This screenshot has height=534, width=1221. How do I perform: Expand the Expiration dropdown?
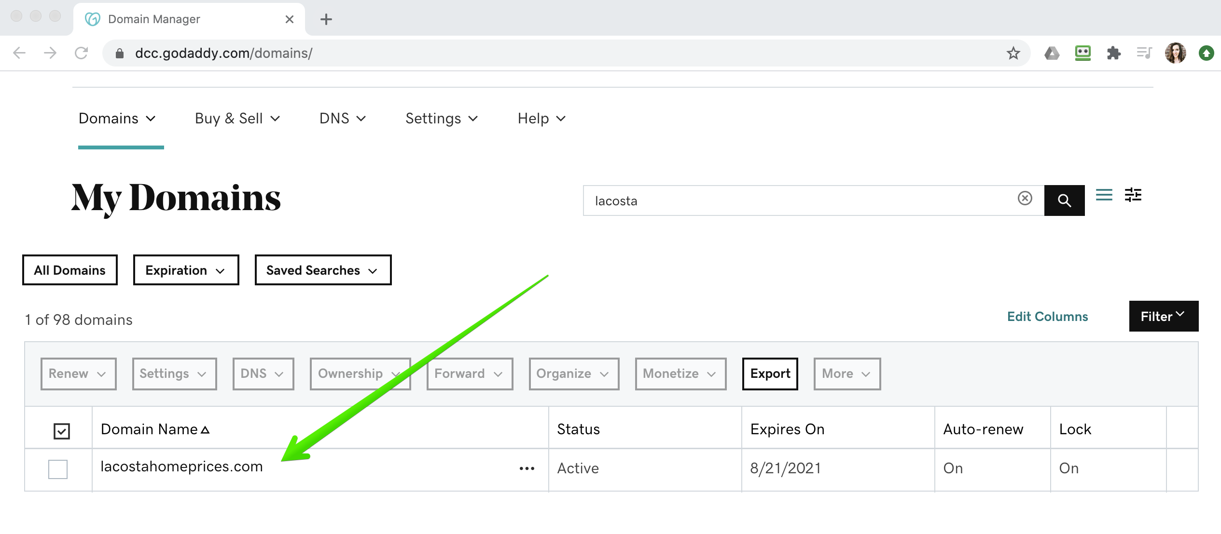coord(186,270)
